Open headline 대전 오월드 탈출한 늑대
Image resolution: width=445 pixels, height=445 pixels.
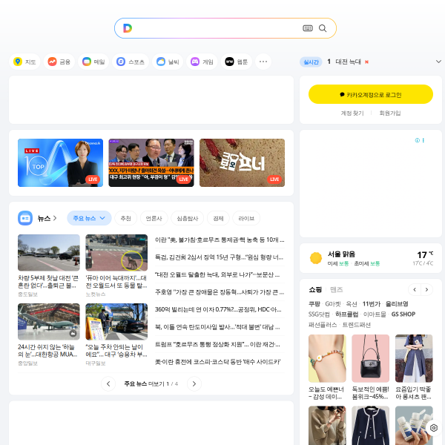(x=217, y=274)
